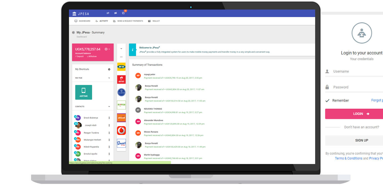Click the UGX5,778,257.64 account balance
Screen dimensions: 383x185
[88, 49]
